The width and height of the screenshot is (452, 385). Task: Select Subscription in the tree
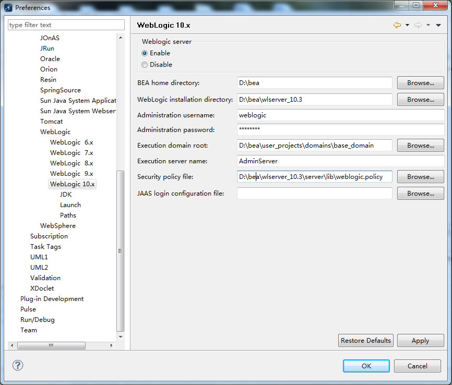[49, 236]
